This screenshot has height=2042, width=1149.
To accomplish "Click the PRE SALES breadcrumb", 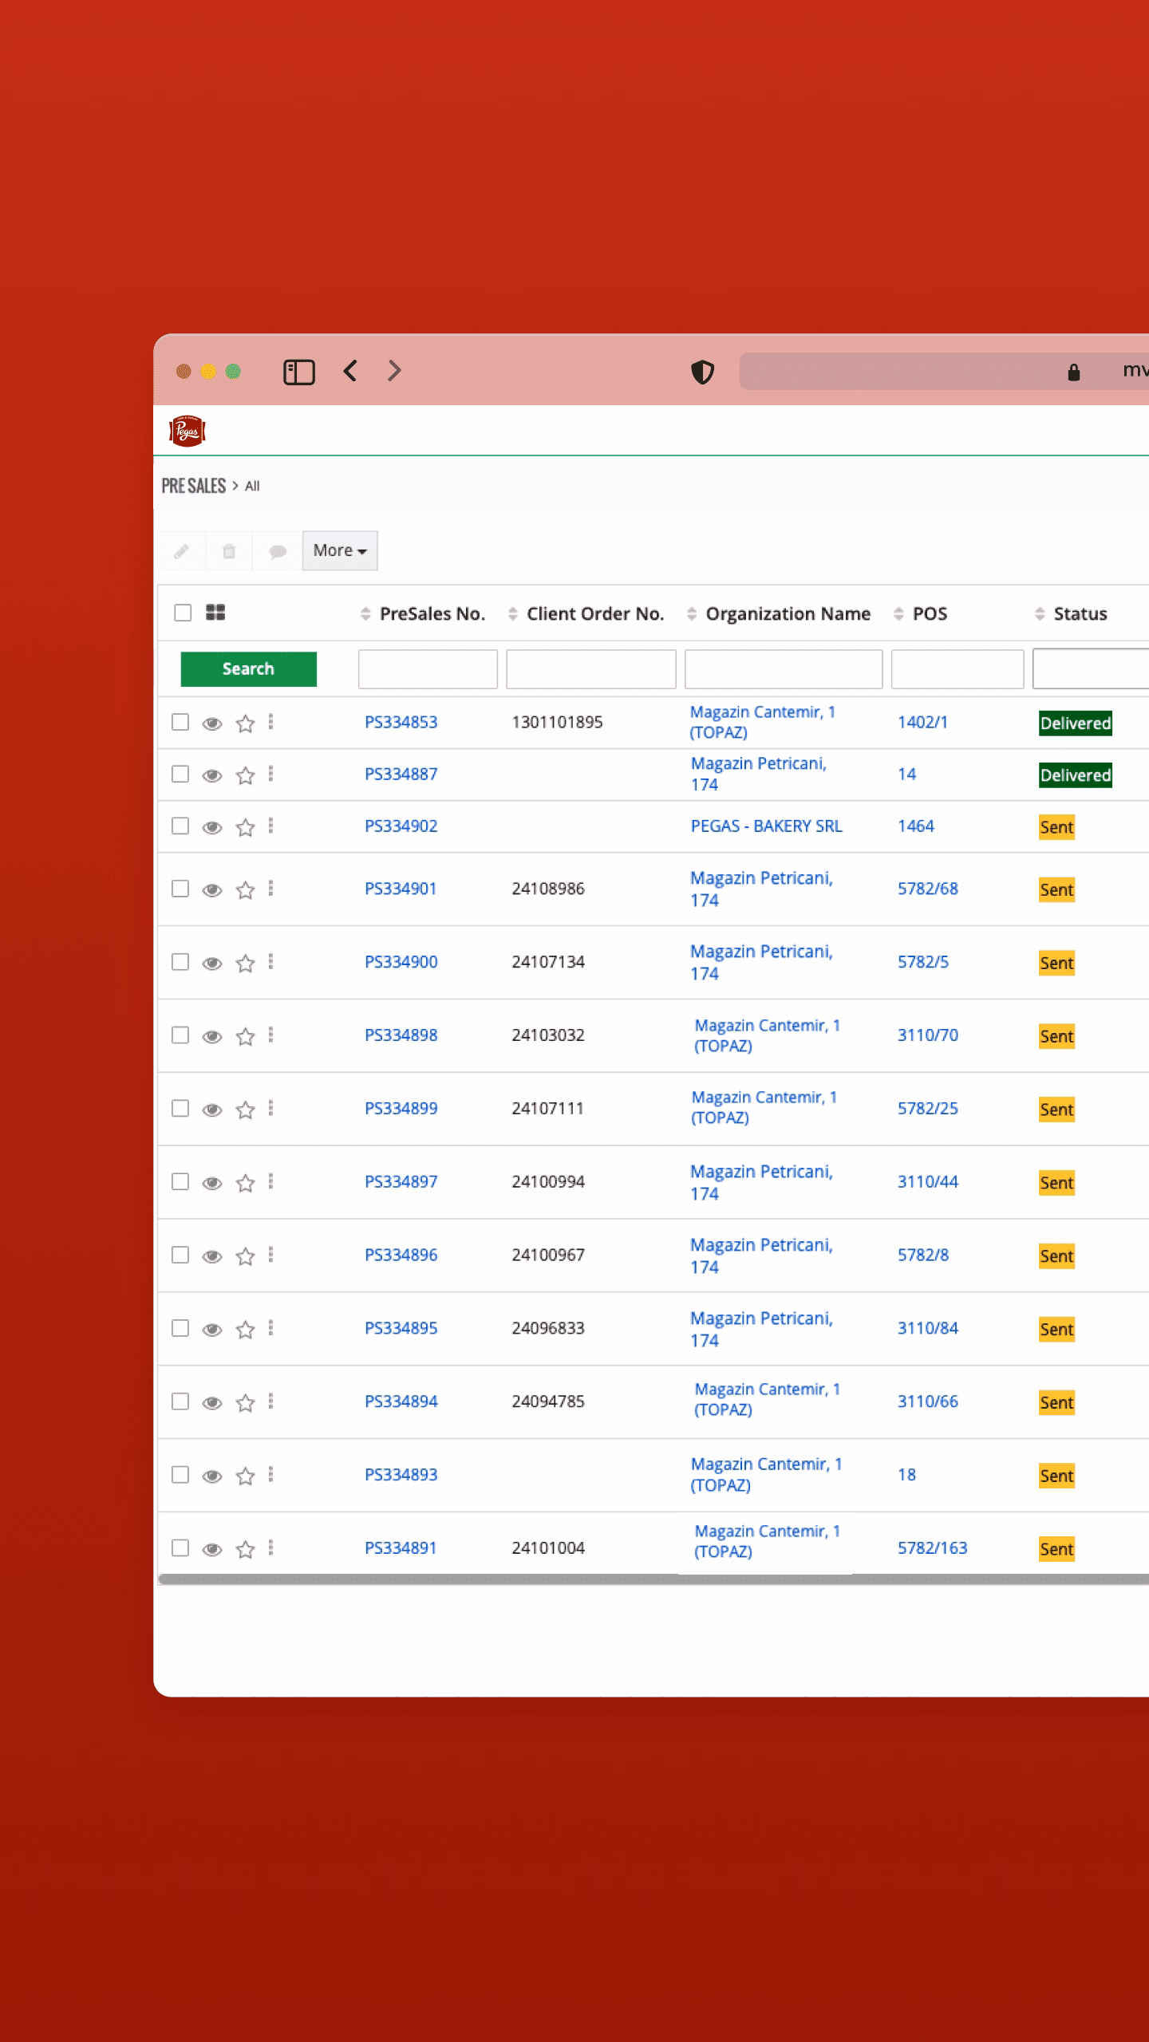I will [194, 486].
